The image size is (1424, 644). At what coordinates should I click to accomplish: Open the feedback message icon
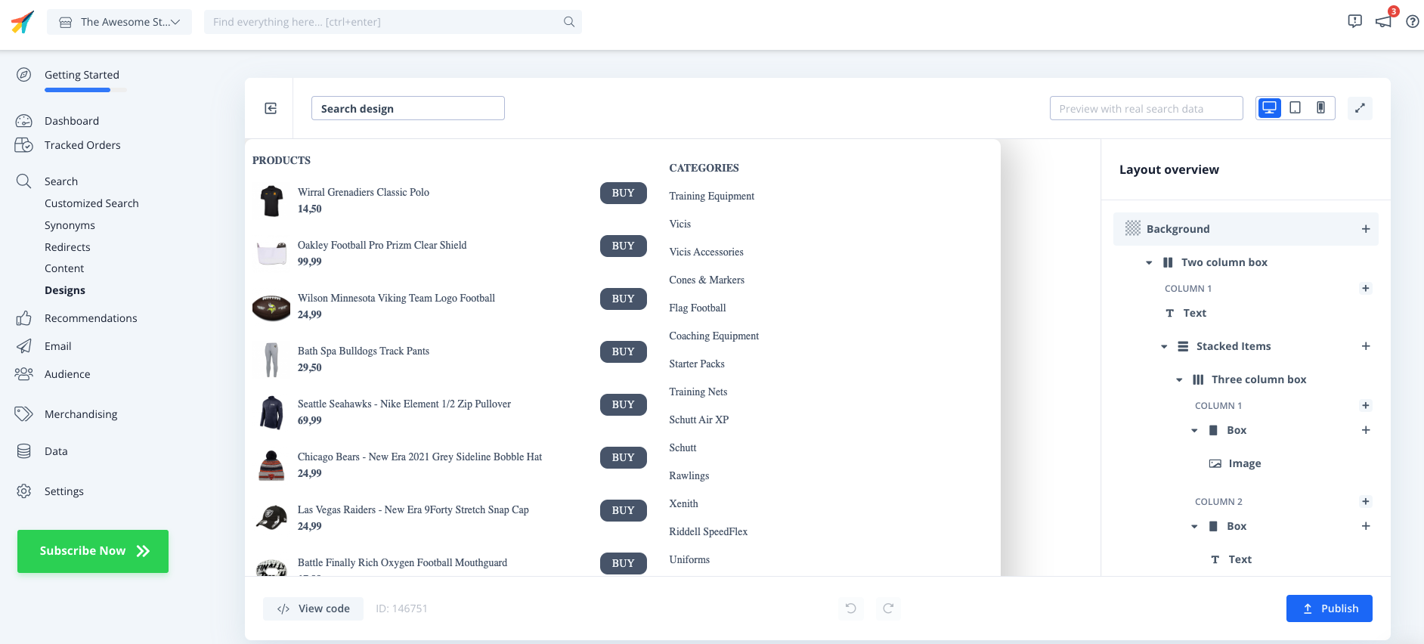click(x=1354, y=21)
